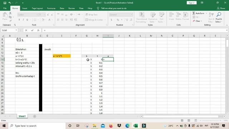Click the Save icon in the title bar

(x=5, y=3)
